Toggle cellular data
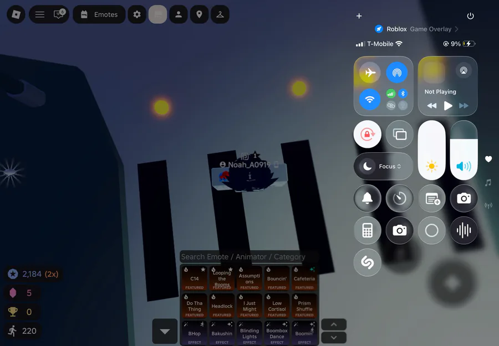Image resolution: width=499 pixels, height=346 pixels. (391, 94)
